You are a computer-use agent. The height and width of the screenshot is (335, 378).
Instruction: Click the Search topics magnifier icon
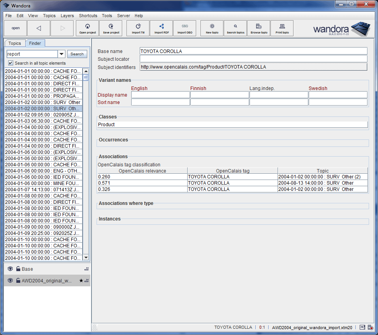point(235,28)
